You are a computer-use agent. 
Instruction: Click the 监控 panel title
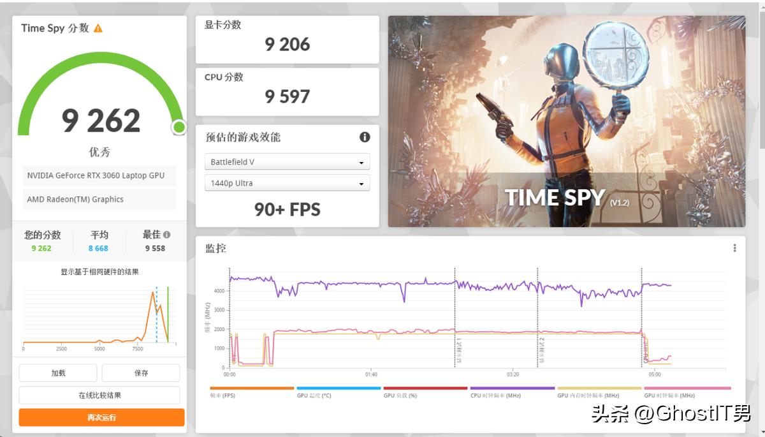point(215,248)
